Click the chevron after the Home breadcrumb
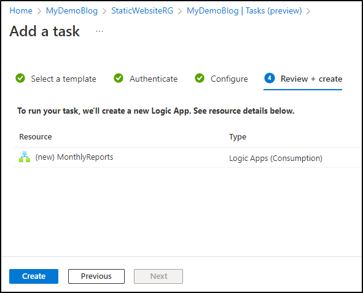The width and height of the screenshot is (363, 293). click(39, 11)
